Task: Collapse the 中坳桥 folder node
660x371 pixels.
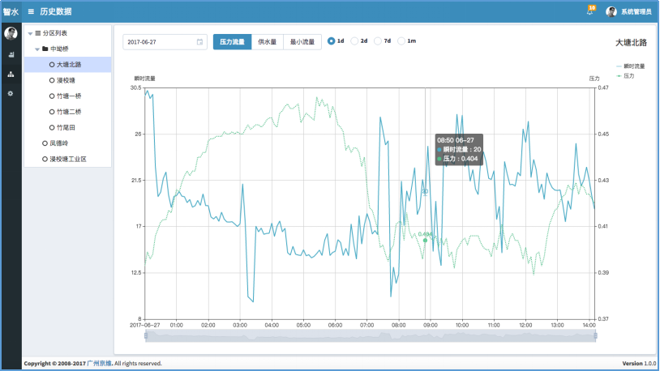Action: (36, 49)
